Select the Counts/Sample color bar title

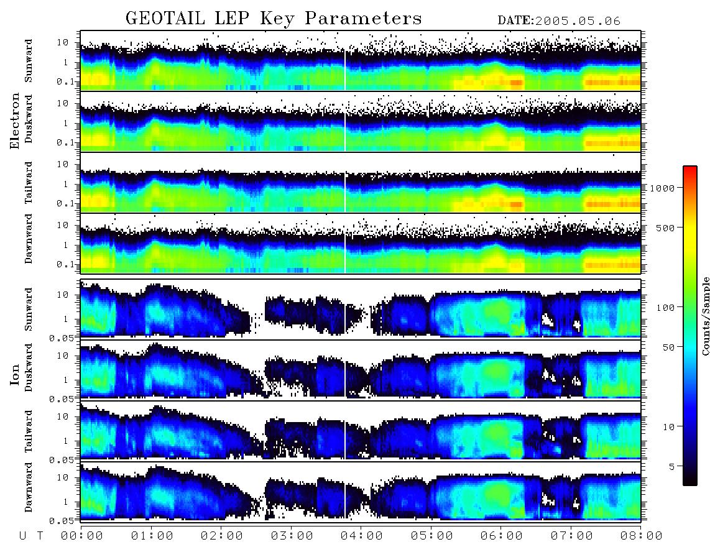[x=706, y=316]
